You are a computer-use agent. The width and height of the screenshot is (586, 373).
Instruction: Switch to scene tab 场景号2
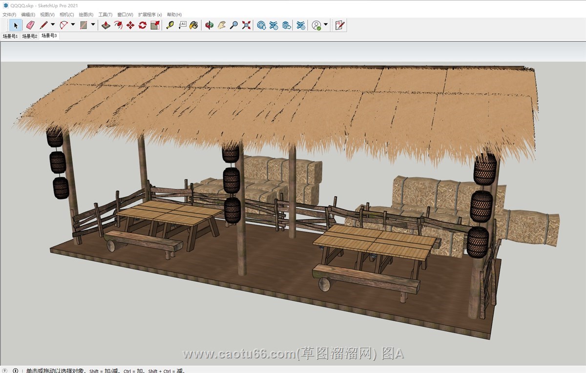(x=29, y=36)
